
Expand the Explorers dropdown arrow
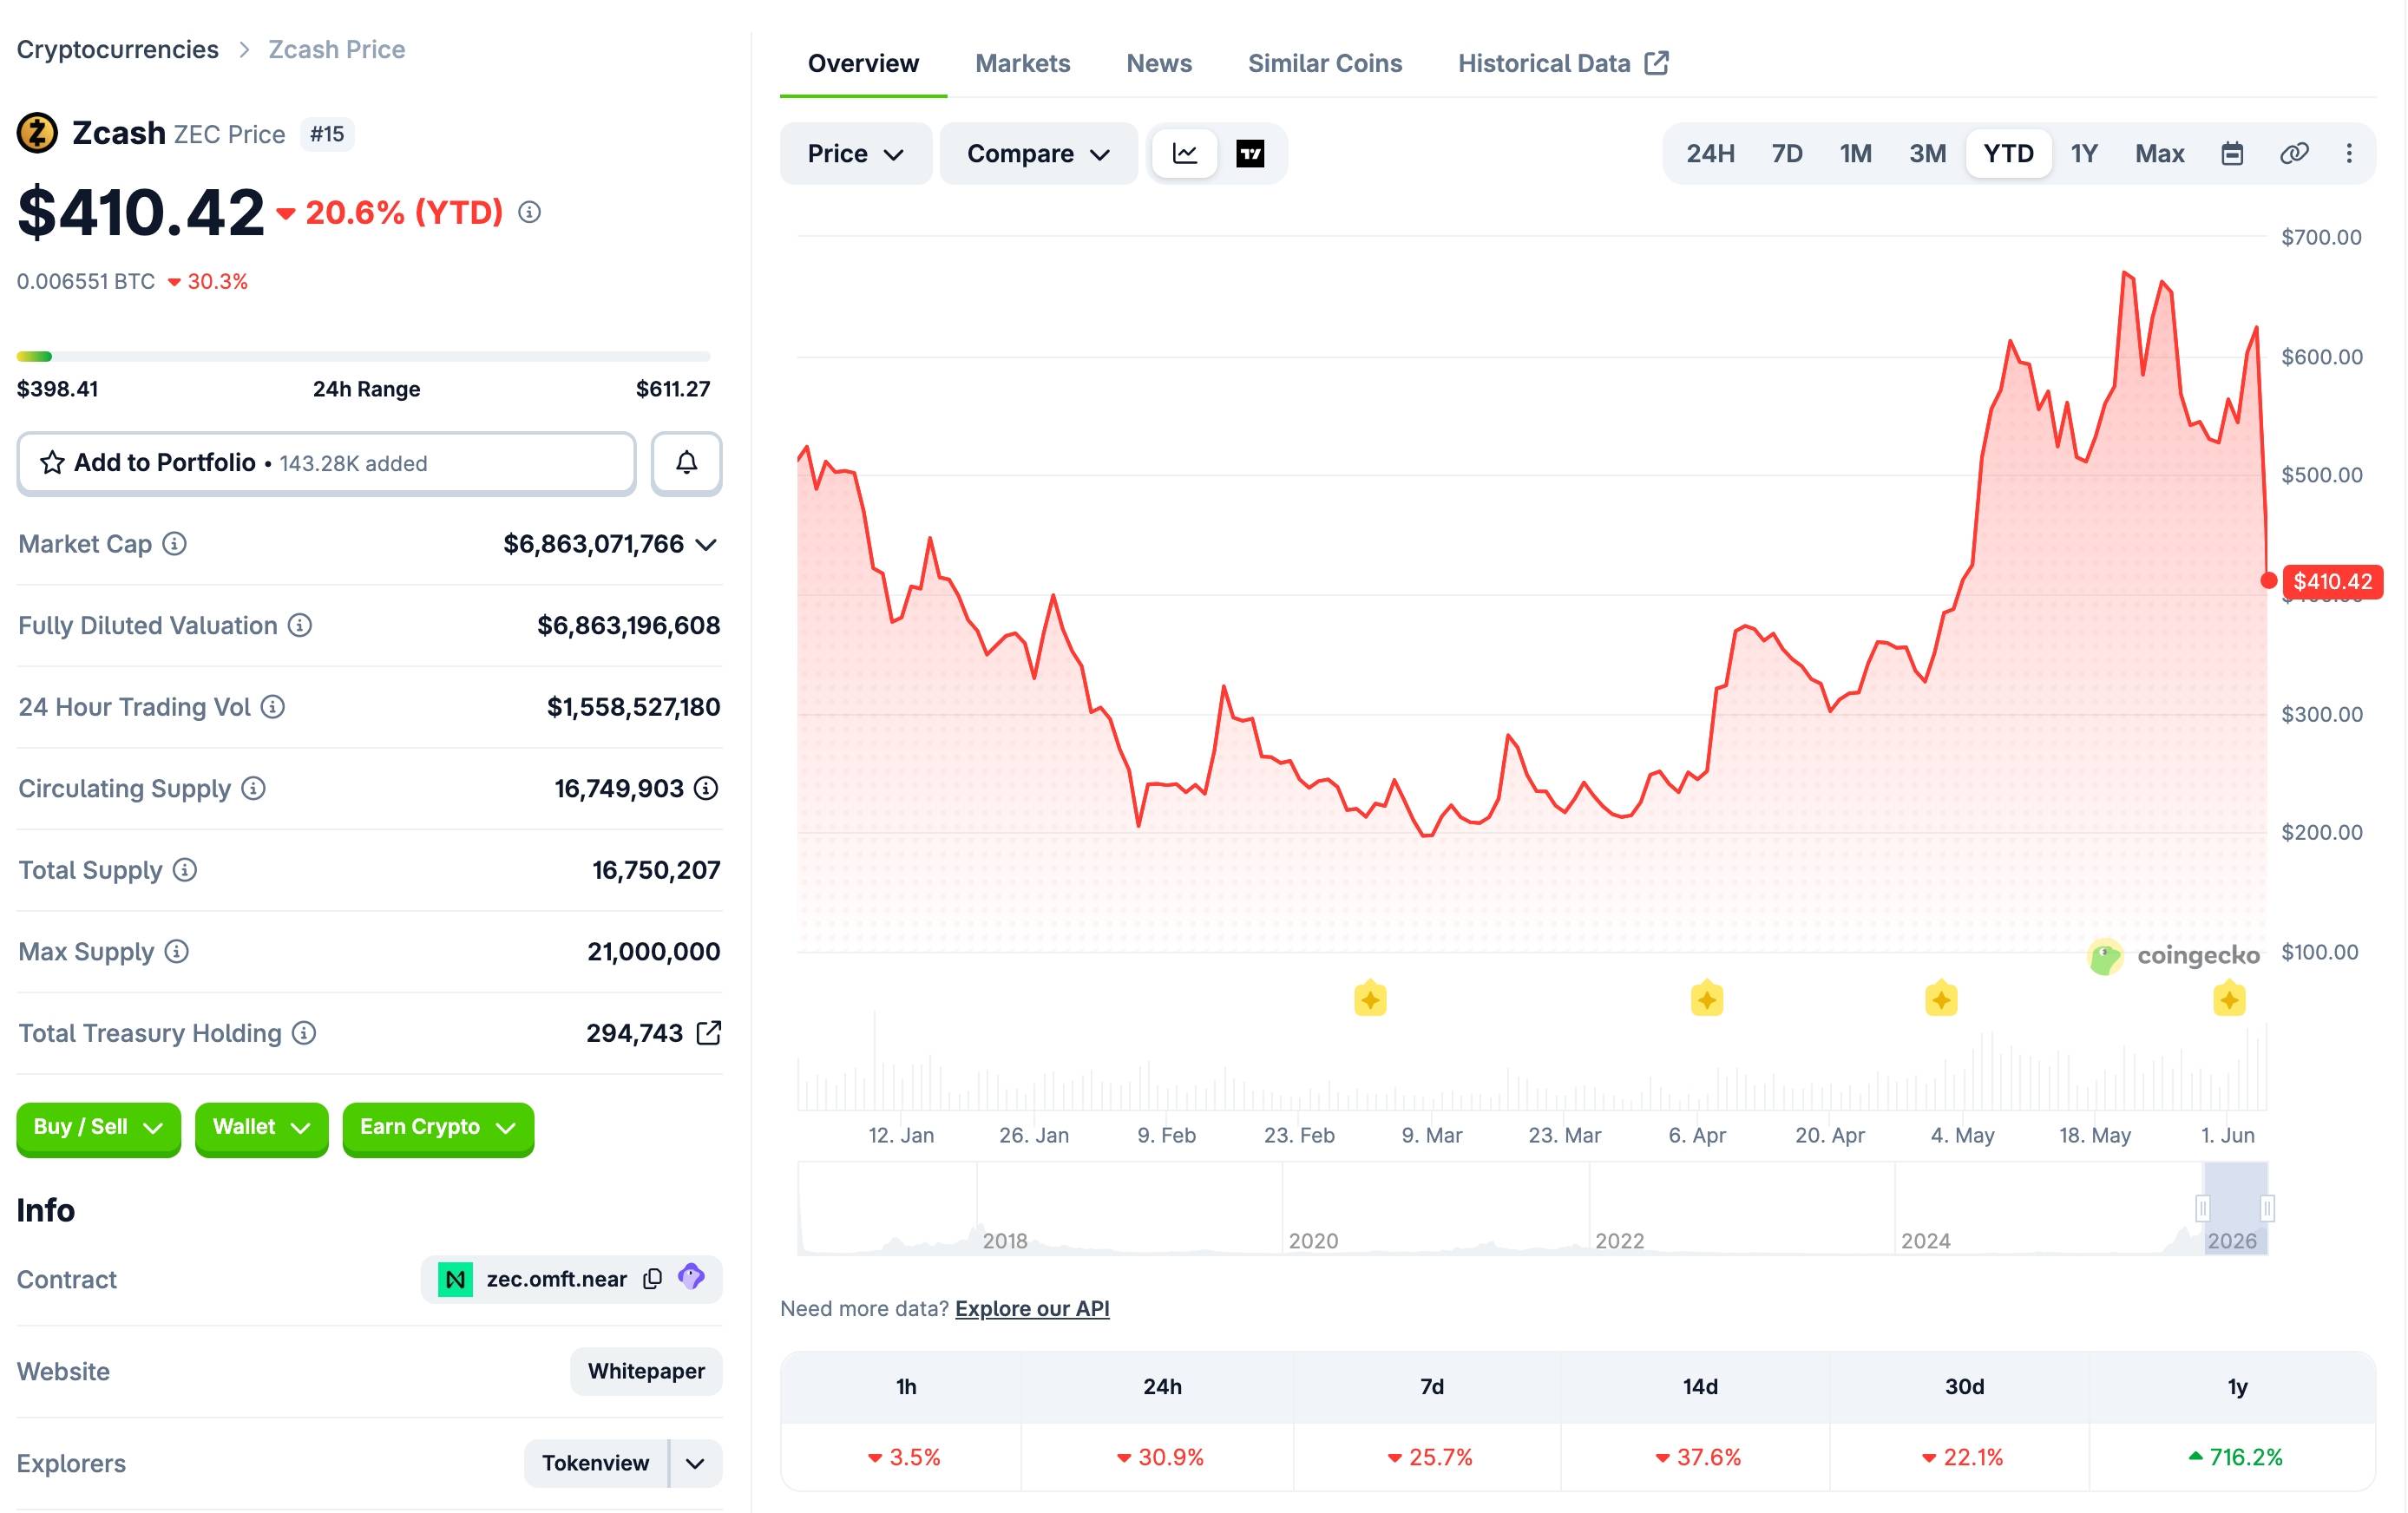coord(696,1464)
